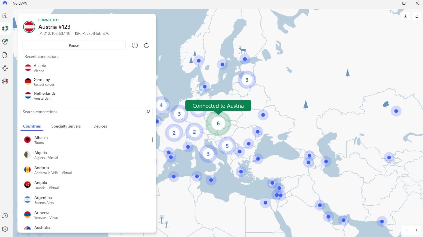Select recent connection Austria Vienna
The height and width of the screenshot is (237, 423).
[x=87, y=68]
